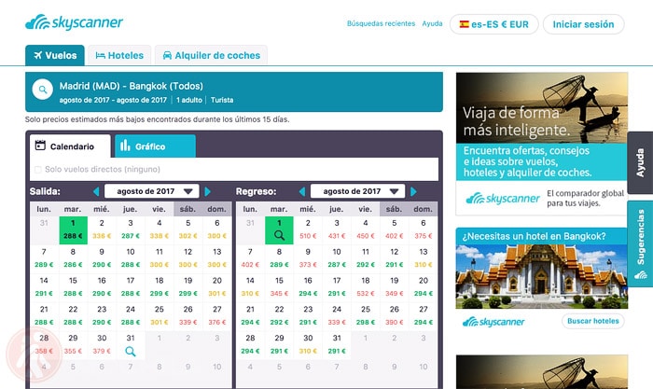Viewport: 653px width, 389px height.
Task: Click Iniciar sesión button
Action: click(x=583, y=24)
